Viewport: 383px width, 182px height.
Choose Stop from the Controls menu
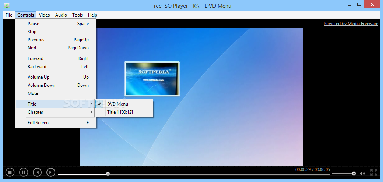click(x=56, y=32)
